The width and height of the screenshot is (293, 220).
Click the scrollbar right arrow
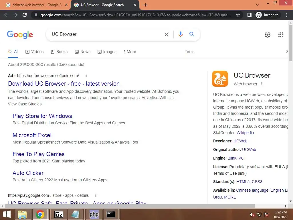pyautogui.click(x=286, y=206)
